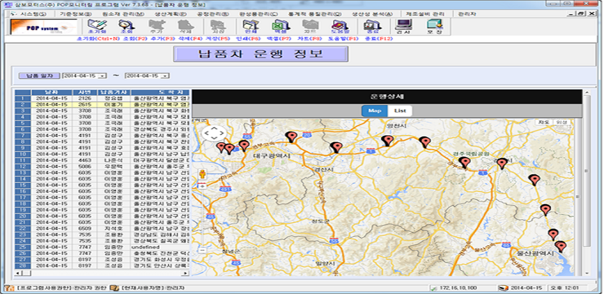Viewport: 604px width, 294px height.
Task: Switch to the Map view toggle
Action: pyautogui.click(x=374, y=111)
